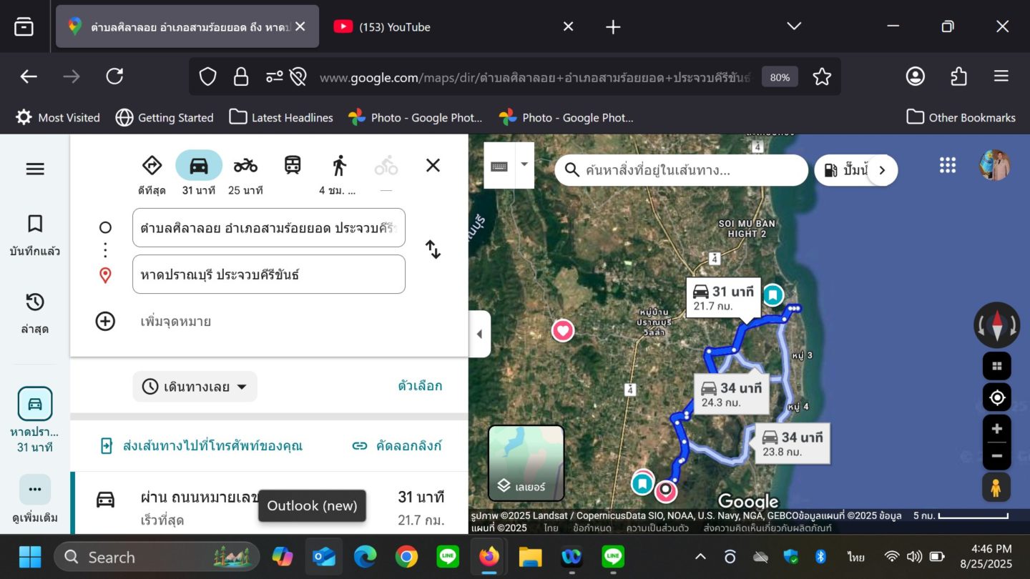The width and height of the screenshot is (1030, 579).
Task: Reset map compass to north
Action: click(x=996, y=325)
